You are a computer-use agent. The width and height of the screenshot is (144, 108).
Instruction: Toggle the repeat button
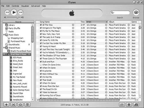(x=20, y=105)
